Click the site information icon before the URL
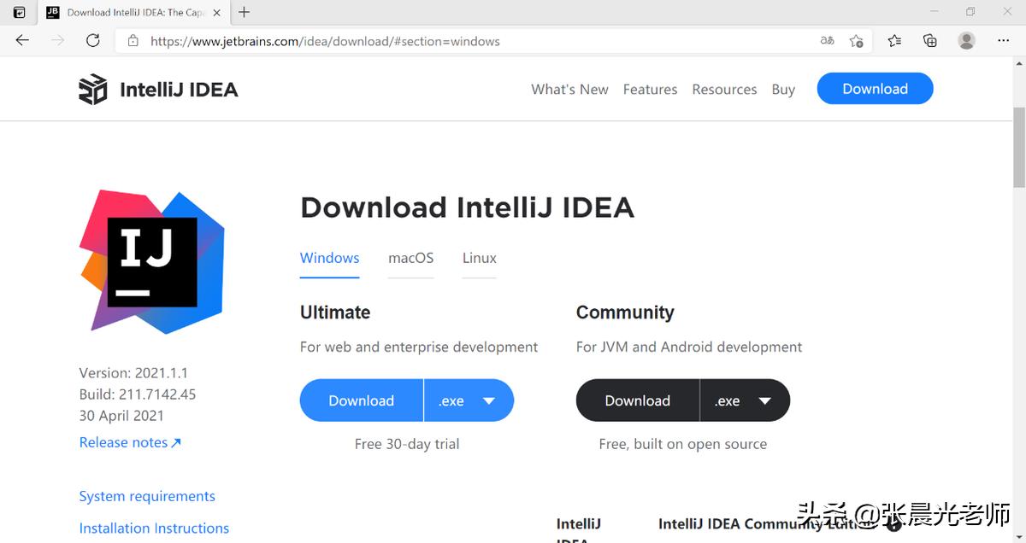The width and height of the screenshot is (1026, 543). coord(133,40)
